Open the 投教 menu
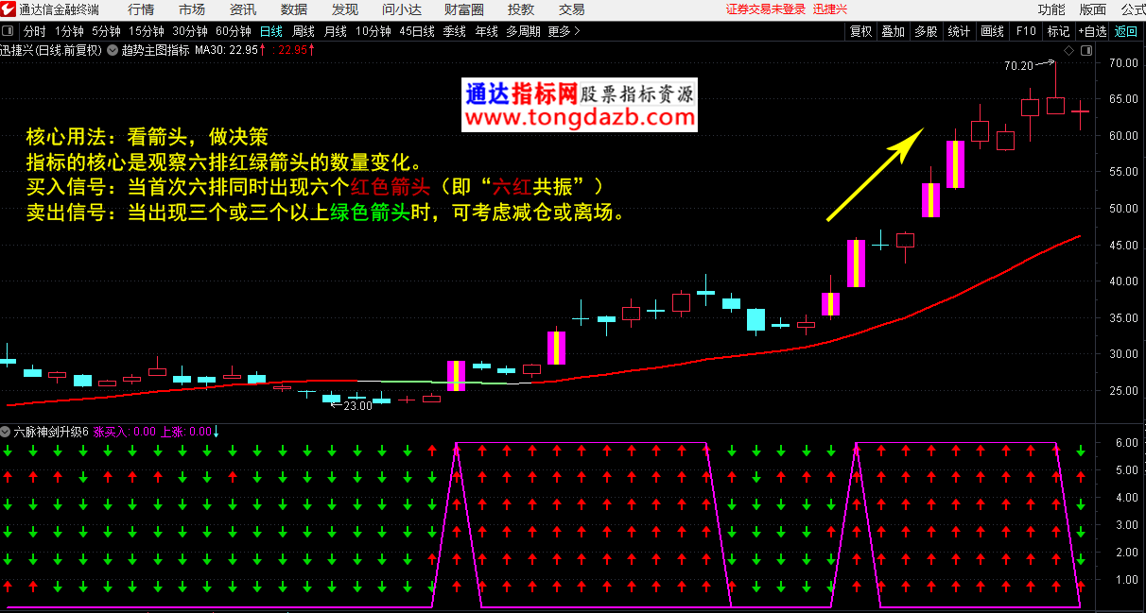Viewport: 1146px width, 613px height. click(x=521, y=9)
